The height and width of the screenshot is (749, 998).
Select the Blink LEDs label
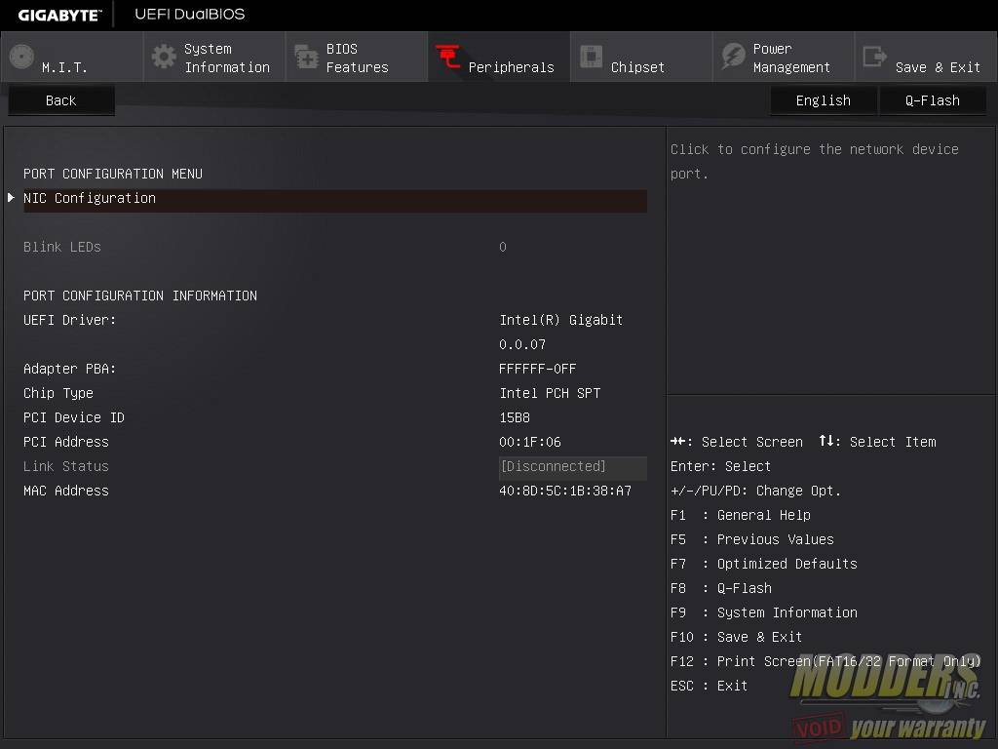[62, 247]
